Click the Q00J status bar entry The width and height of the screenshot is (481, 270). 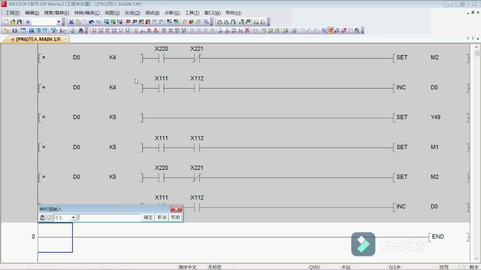click(314, 267)
